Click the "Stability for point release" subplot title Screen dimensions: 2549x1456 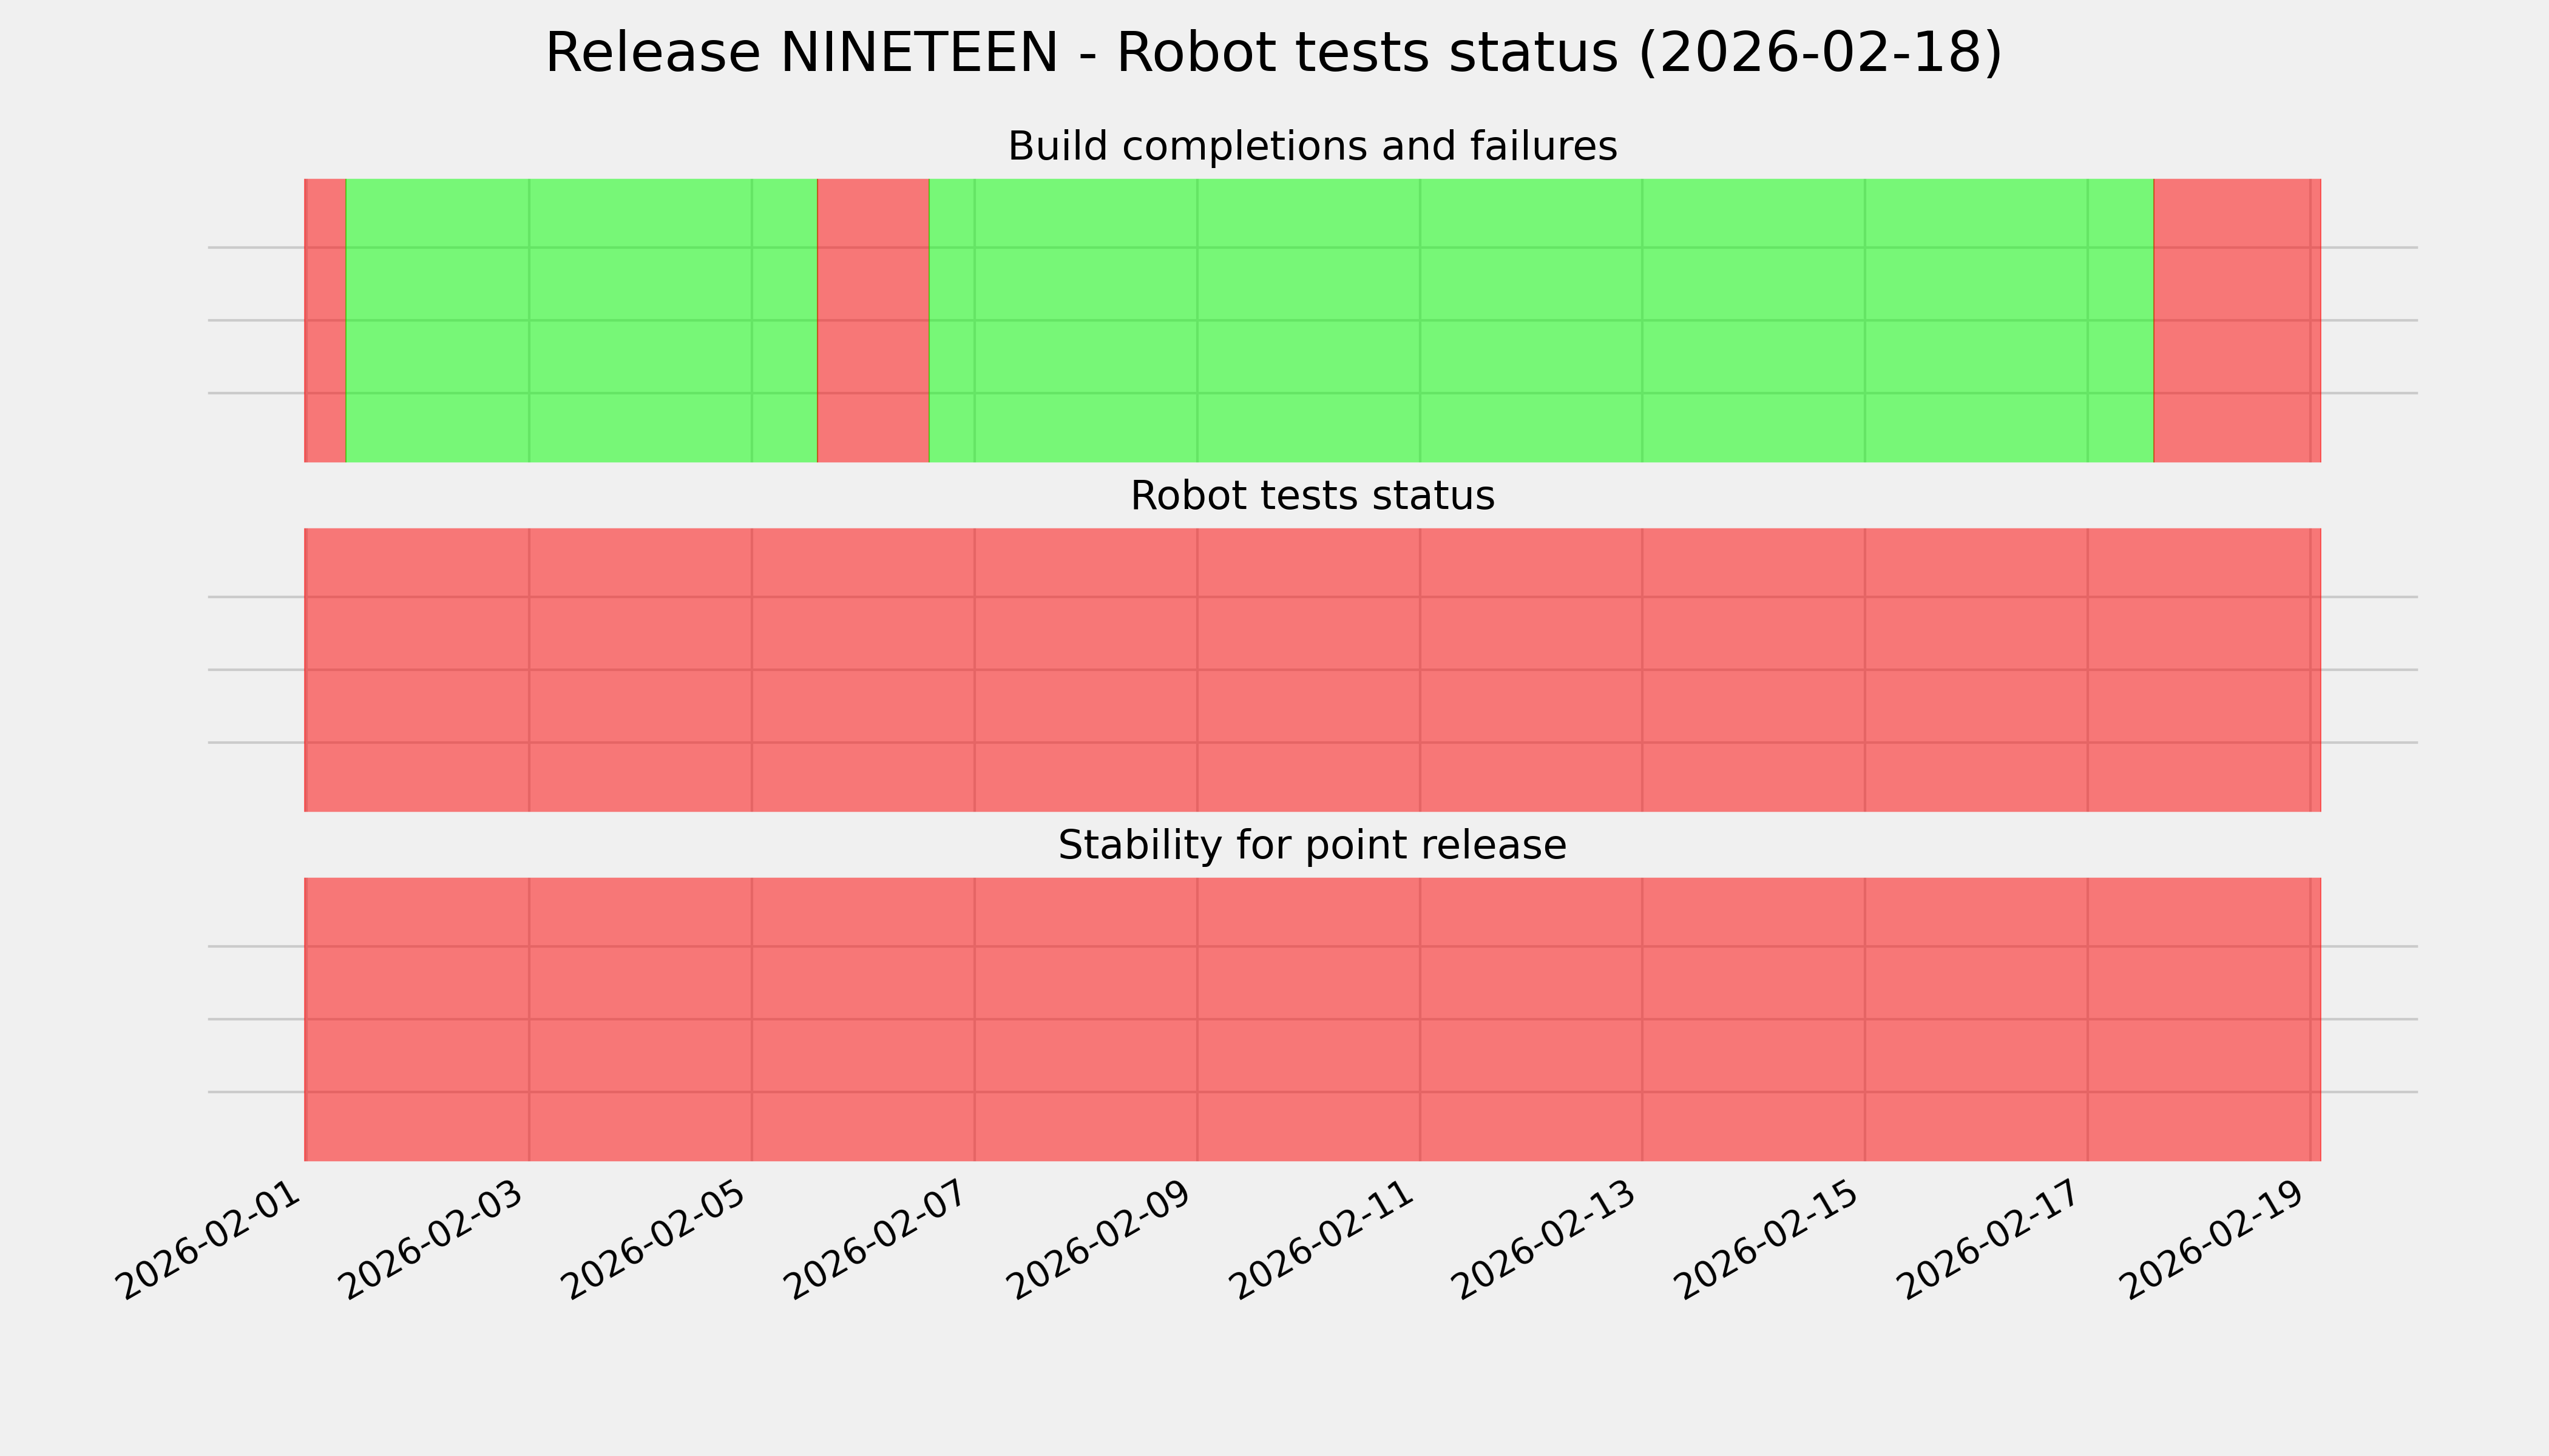coord(1312,846)
